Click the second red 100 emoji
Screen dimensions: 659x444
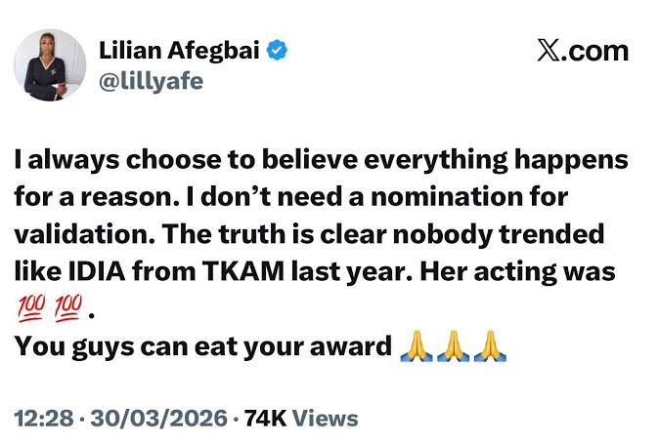(x=66, y=311)
